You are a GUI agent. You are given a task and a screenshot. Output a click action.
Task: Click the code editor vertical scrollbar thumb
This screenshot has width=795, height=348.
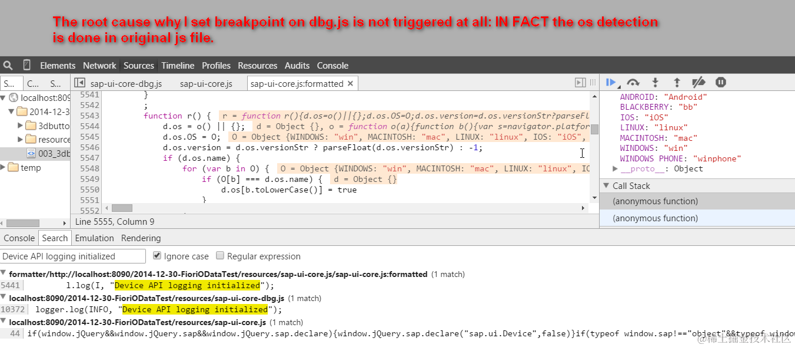(594, 129)
